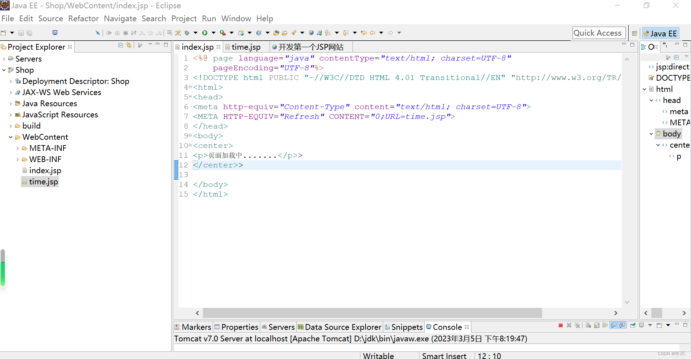
Task: Switch to the Servers tab in the bottom panel
Action: tap(278, 327)
